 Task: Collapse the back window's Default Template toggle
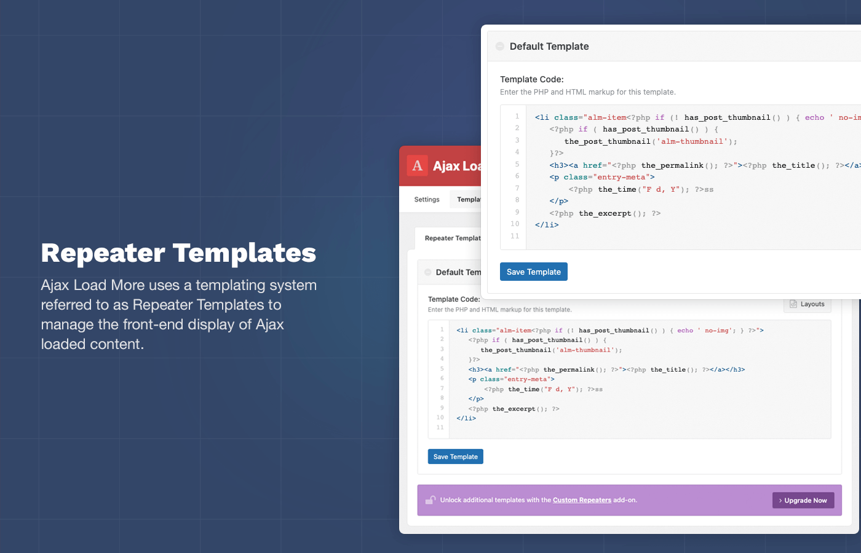pyautogui.click(x=428, y=272)
